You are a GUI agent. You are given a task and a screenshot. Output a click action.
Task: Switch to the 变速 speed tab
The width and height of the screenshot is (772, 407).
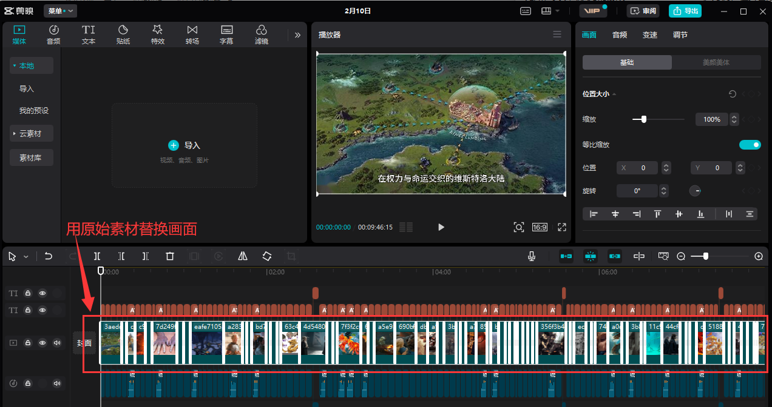point(650,35)
